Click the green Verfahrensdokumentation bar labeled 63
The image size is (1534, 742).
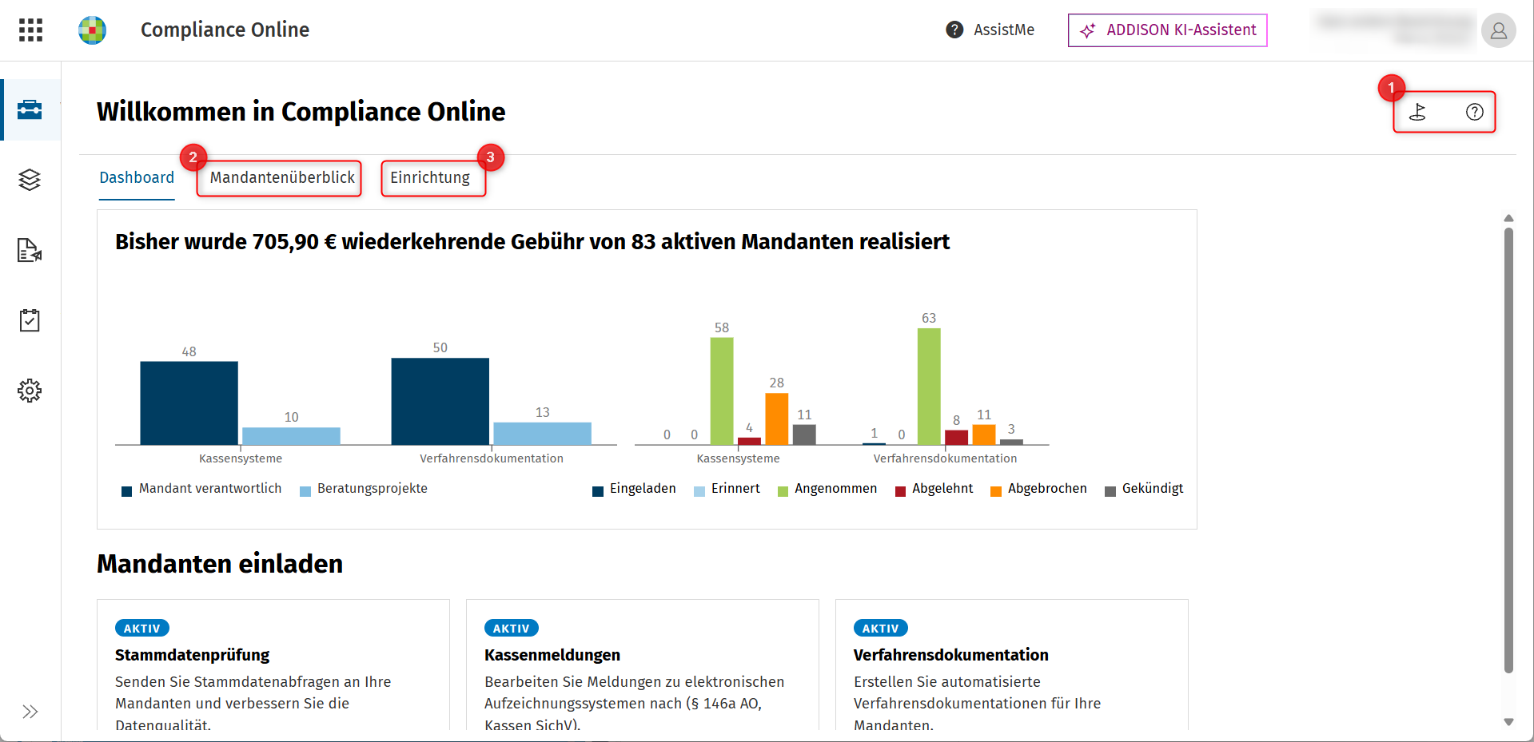point(929,387)
